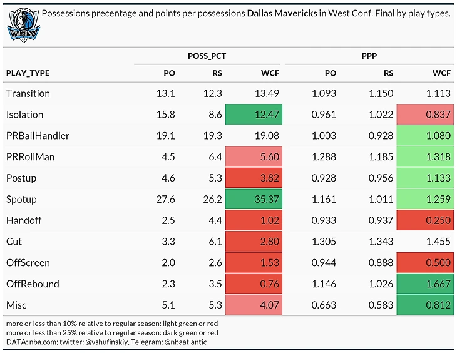
Task: Select the Misc row label
Action: (16, 305)
